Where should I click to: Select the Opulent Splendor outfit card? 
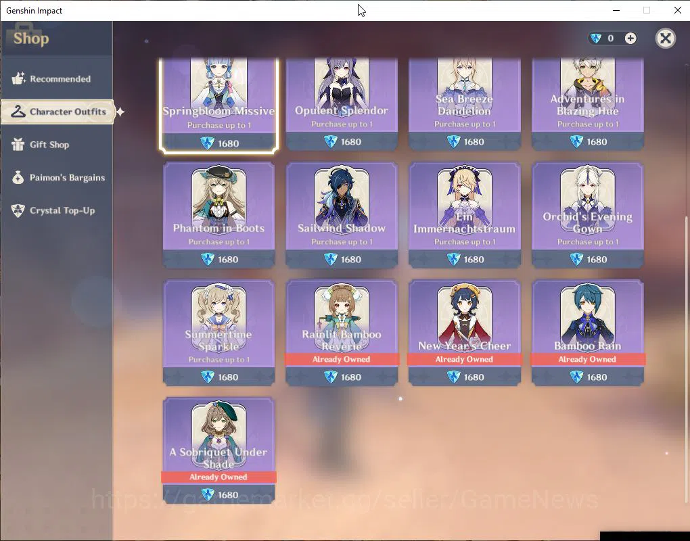[342, 103]
